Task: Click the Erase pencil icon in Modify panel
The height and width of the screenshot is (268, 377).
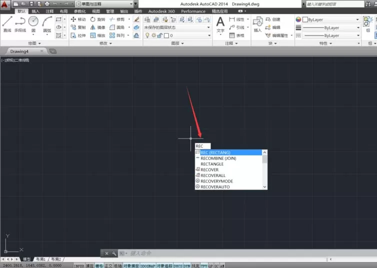Action: 136,19
